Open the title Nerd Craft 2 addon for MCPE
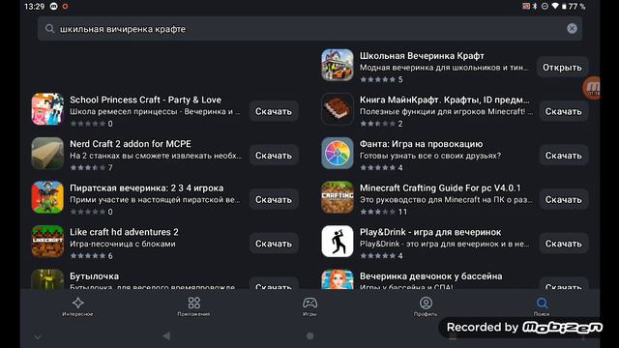Viewport: 619px width, 348px height. (x=131, y=144)
